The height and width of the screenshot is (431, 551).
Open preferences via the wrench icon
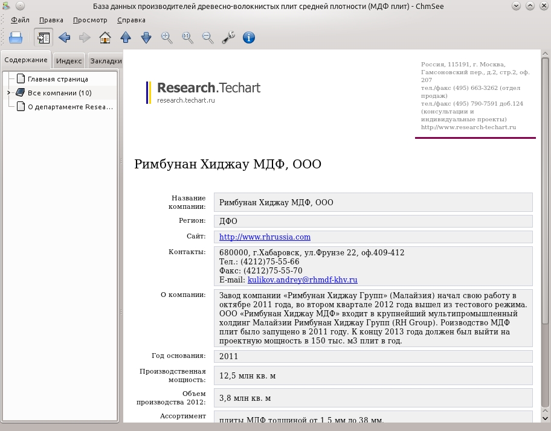(x=228, y=37)
